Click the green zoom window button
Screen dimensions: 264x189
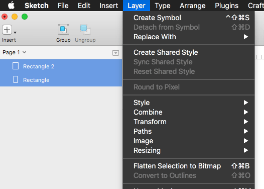point(25,17)
